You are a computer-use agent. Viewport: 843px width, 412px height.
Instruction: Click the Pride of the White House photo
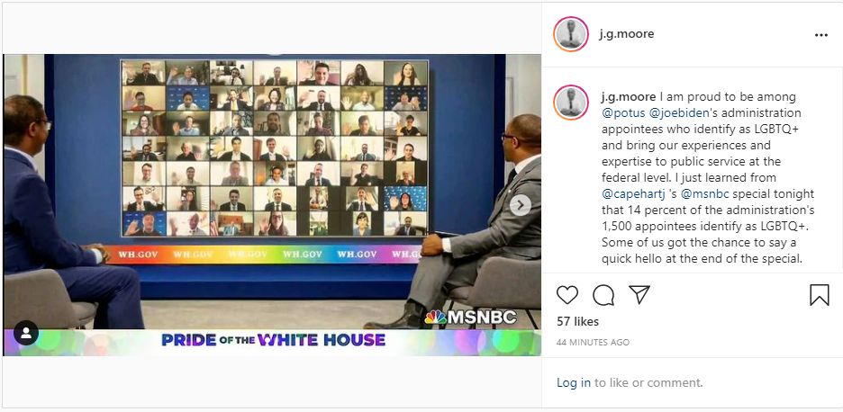click(272, 205)
